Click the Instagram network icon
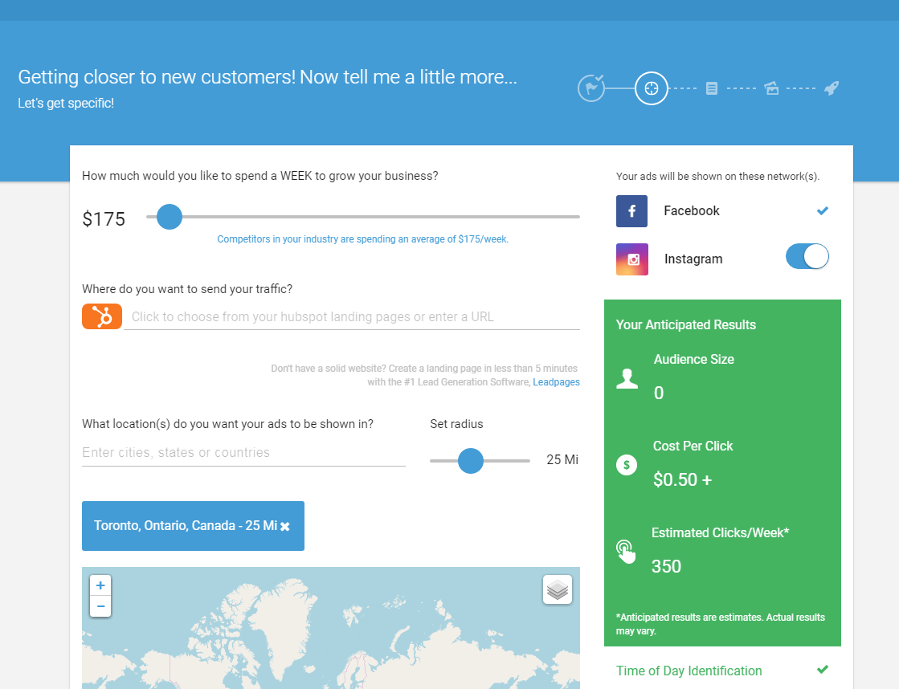The height and width of the screenshot is (689, 899). (632, 259)
